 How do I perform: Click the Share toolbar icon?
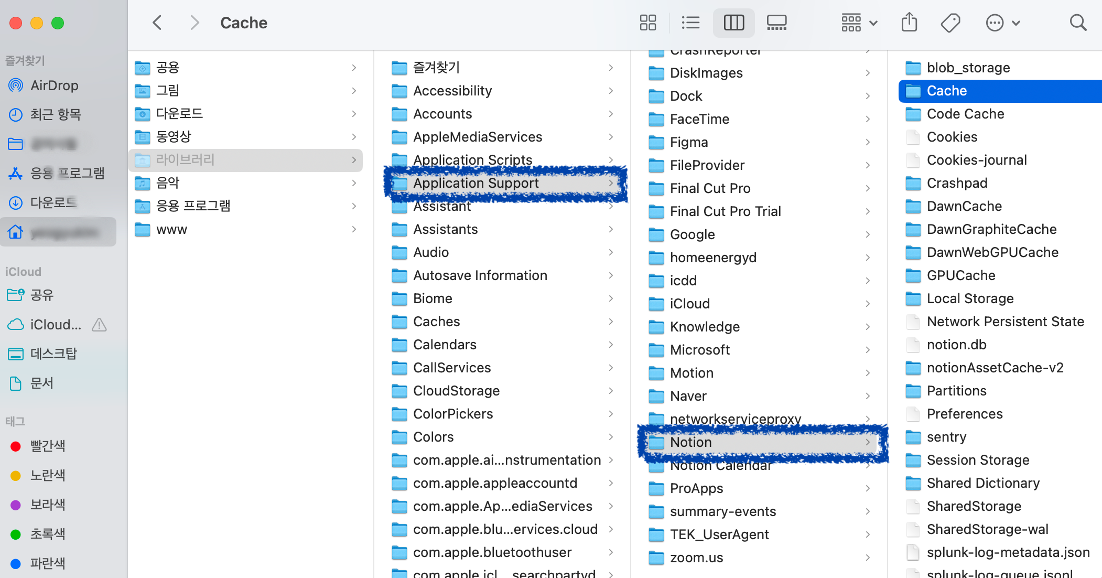[909, 23]
